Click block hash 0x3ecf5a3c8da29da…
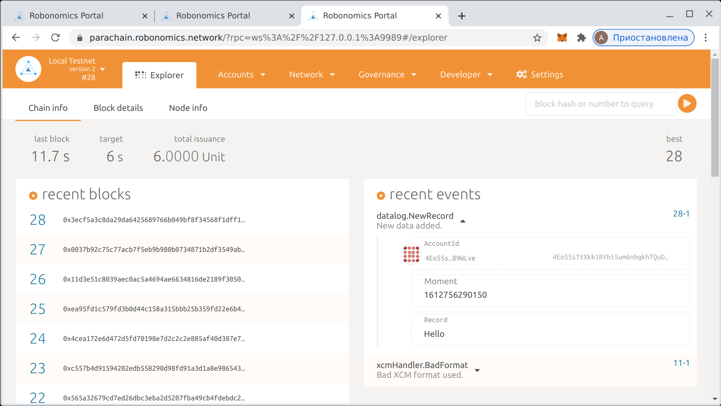 154,220
